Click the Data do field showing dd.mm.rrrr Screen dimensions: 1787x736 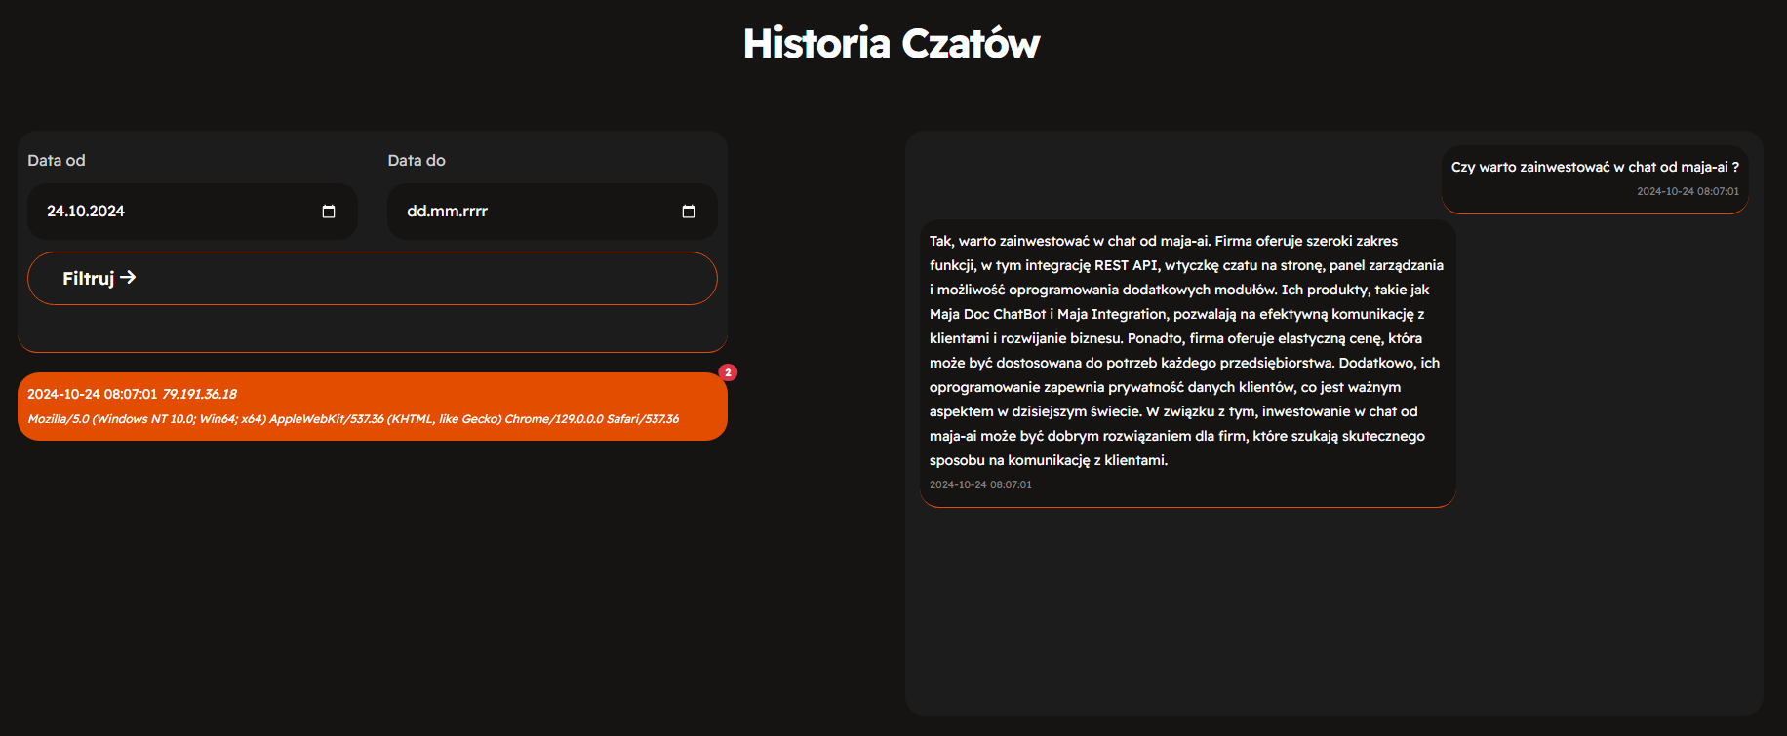click(552, 212)
